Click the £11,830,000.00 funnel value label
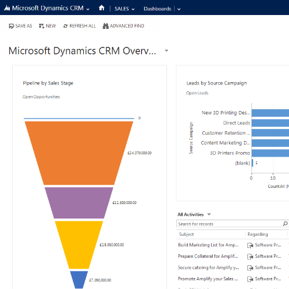Screen dimensions: 289x289 point(124,203)
